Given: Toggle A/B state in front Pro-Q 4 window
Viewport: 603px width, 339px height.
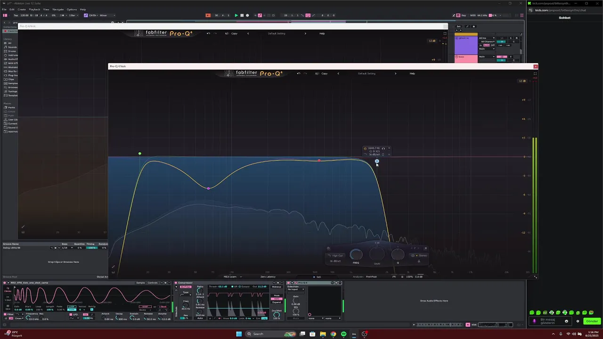Looking at the screenshot, I should point(317,73).
